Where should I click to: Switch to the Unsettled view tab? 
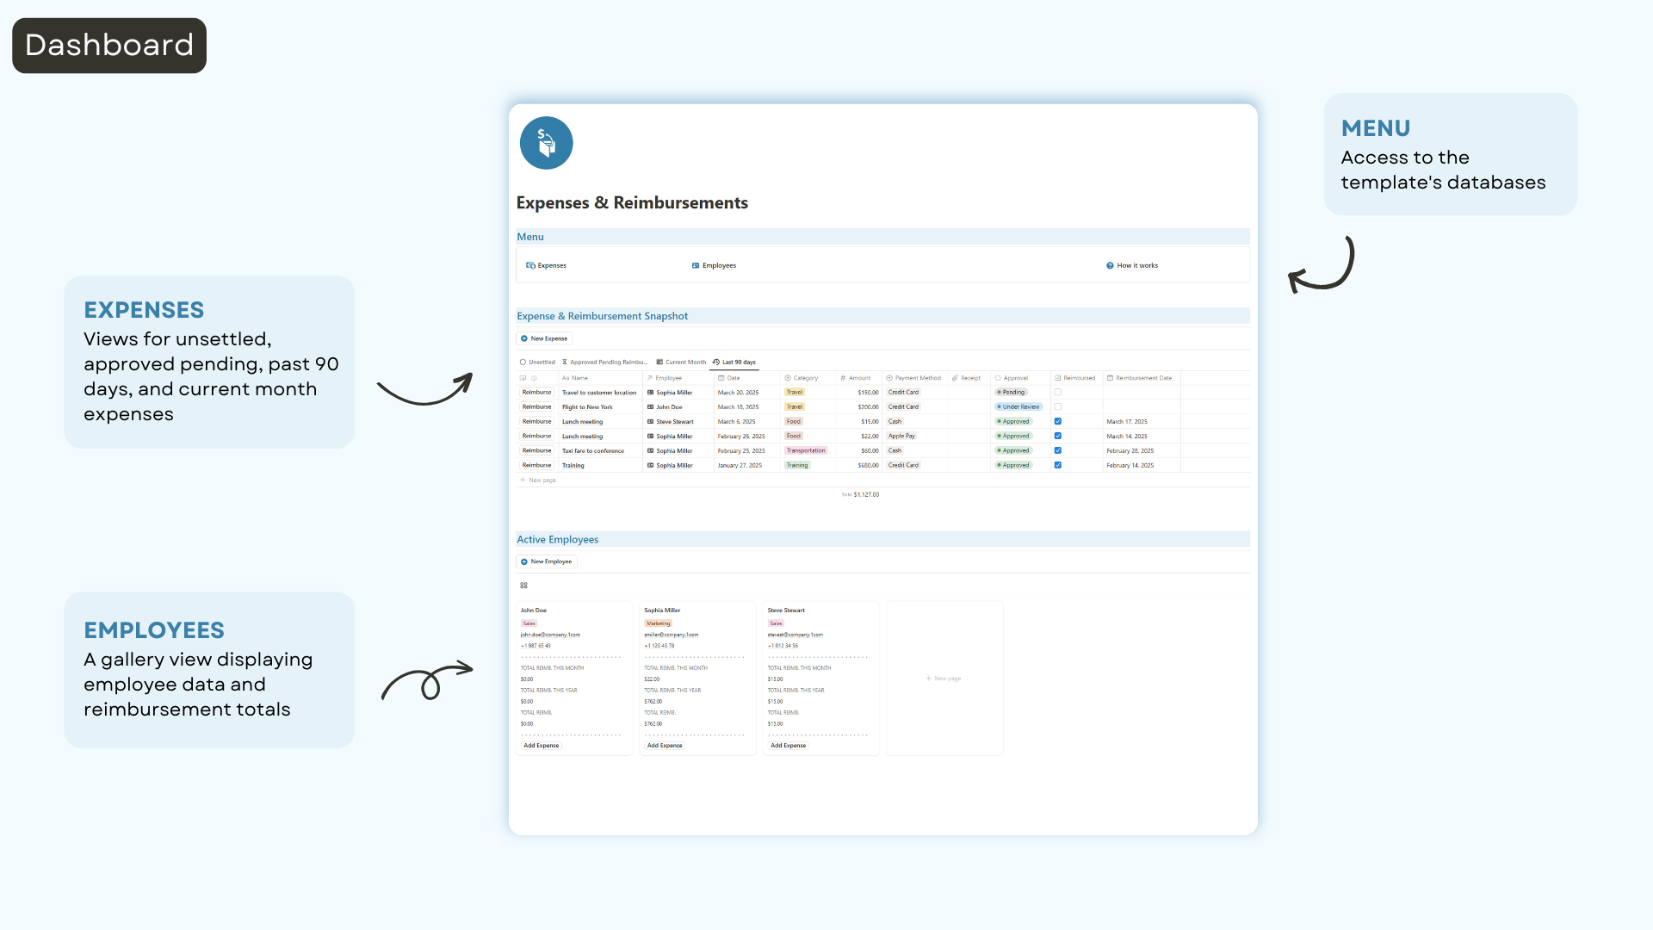(x=537, y=362)
